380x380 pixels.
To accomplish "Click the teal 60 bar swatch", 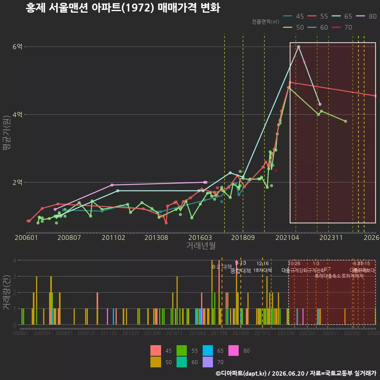I will (x=182, y=362).
